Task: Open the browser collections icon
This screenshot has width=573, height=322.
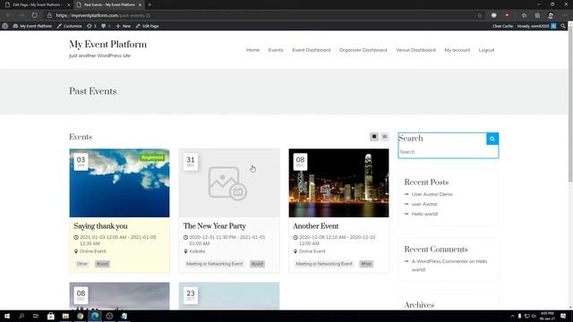Action: point(537,15)
